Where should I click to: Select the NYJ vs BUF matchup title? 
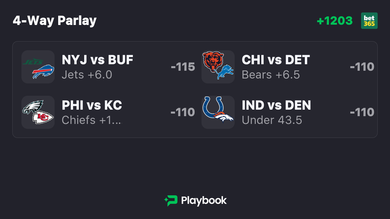click(x=97, y=60)
